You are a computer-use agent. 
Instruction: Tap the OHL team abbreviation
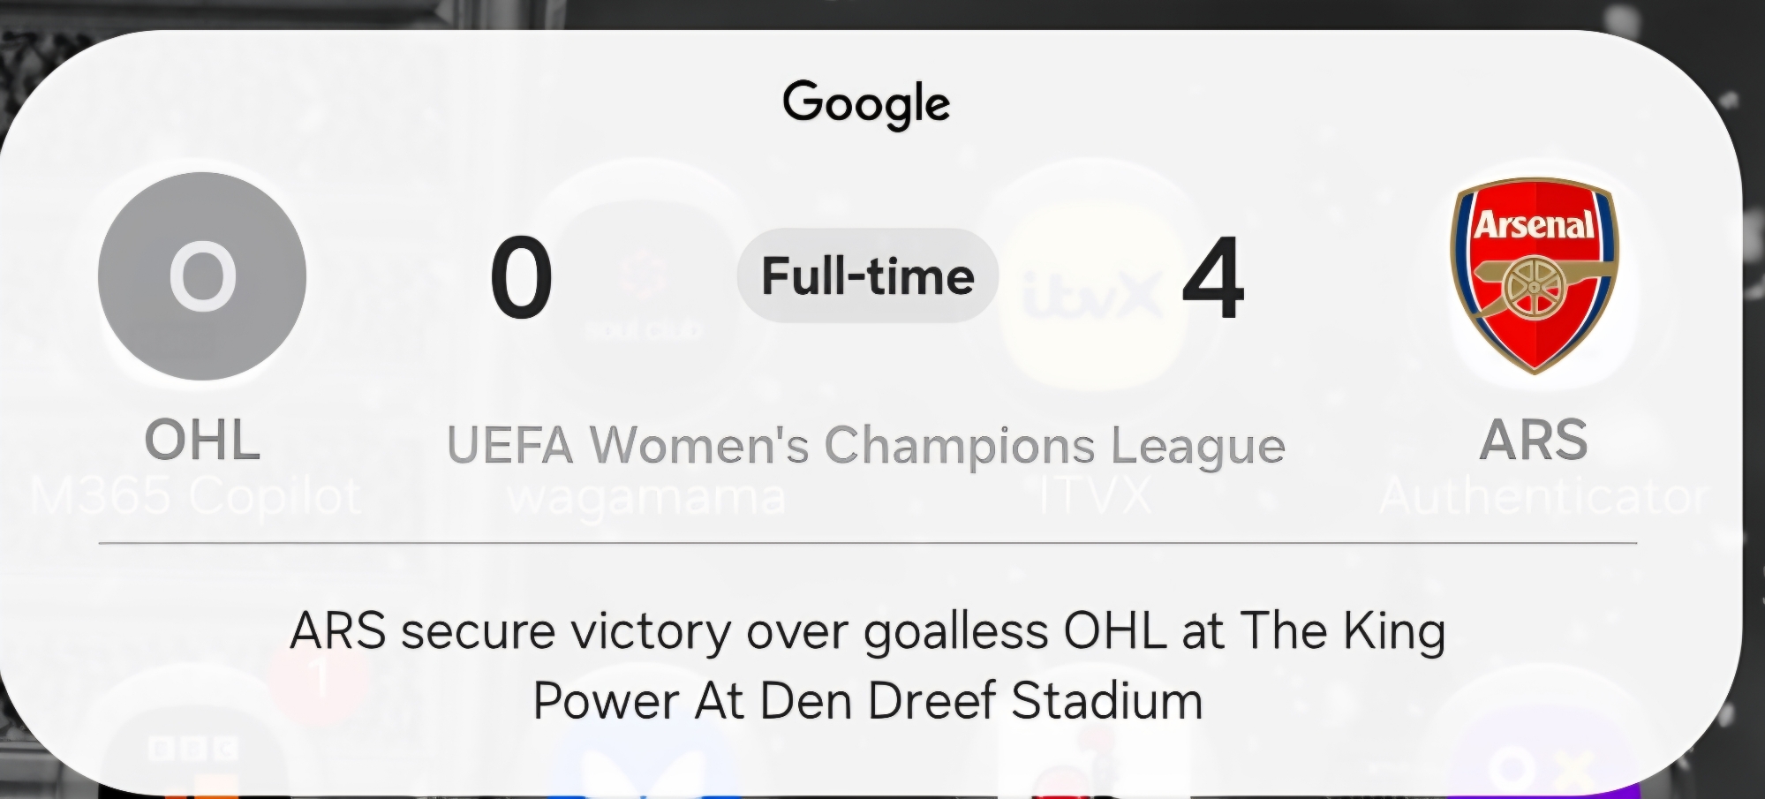(x=202, y=440)
